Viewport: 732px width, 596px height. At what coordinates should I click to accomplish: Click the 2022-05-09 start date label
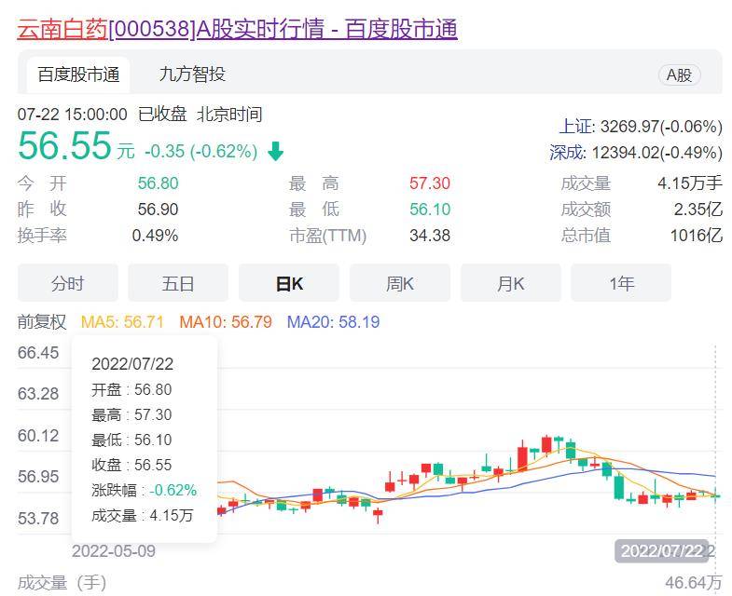click(114, 551)
